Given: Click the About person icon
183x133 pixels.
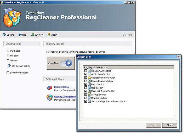Looking at the screenshot, I should (x=49, y=35).
